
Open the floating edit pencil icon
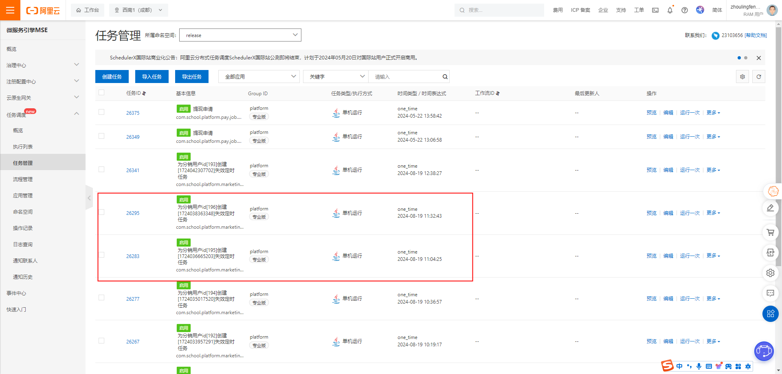click(x=770, y=208)
